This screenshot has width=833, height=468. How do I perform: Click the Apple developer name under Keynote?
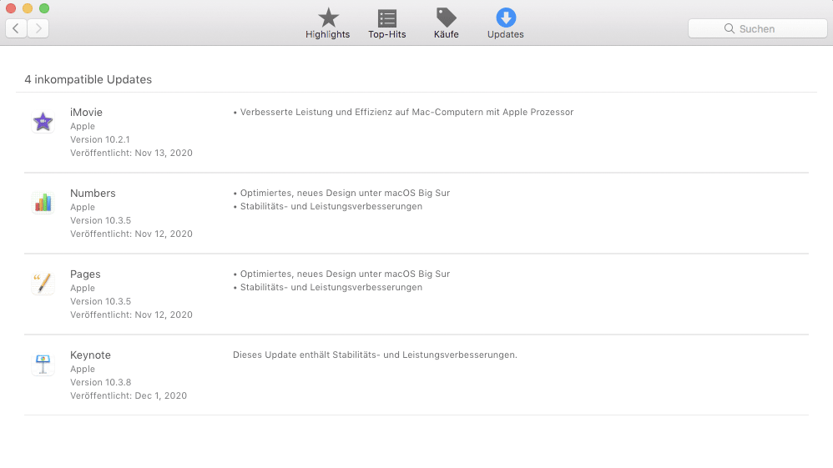click(83, 369)
